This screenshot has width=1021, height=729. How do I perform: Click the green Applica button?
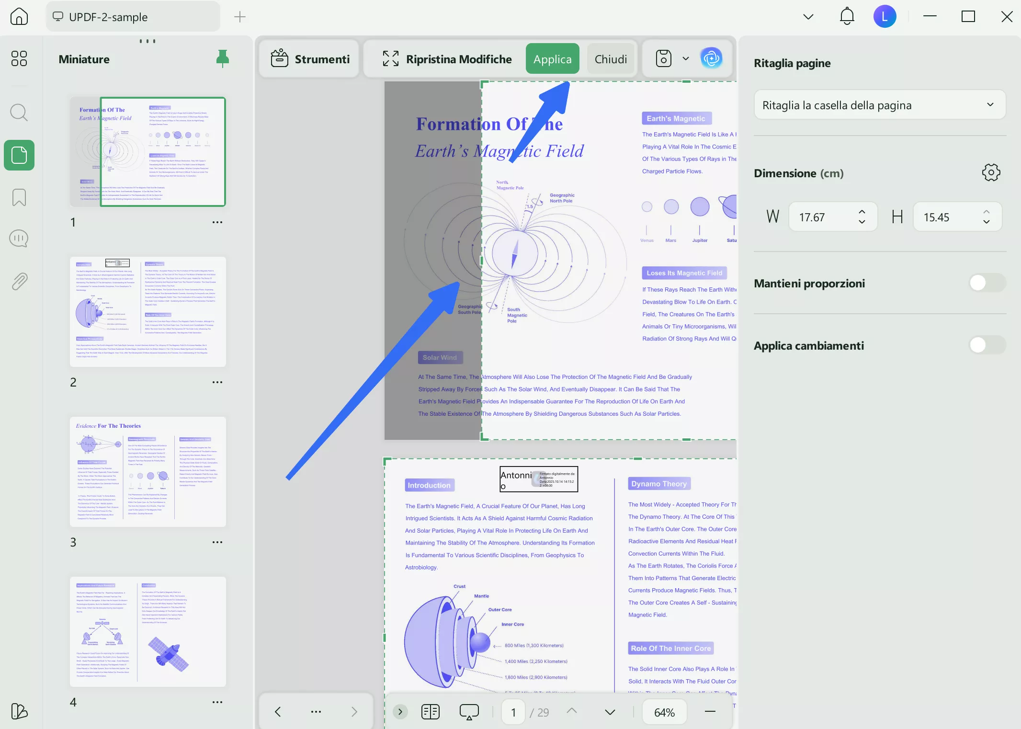pos(552,59)
